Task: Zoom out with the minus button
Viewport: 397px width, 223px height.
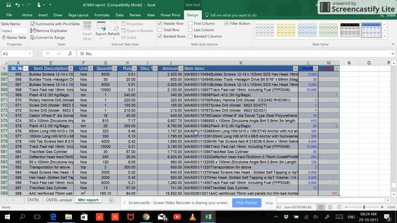Action: pyautogui.click(x=346, y=207)
